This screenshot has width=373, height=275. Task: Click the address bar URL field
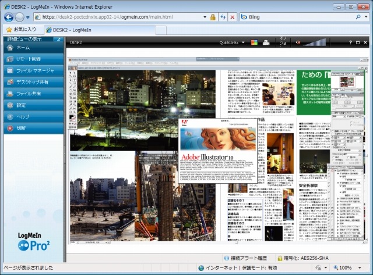119,17
